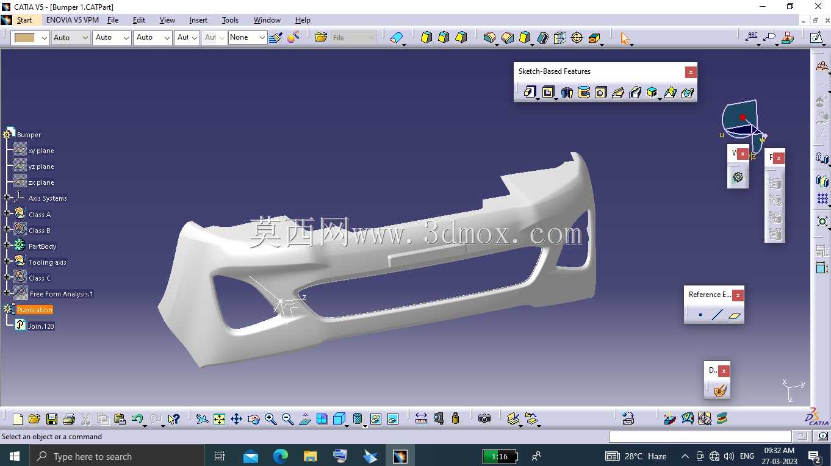Image resolution: width=831 pixels, height=466 pixels.
Task: Click the Windows search box
Action: (116, 456)
